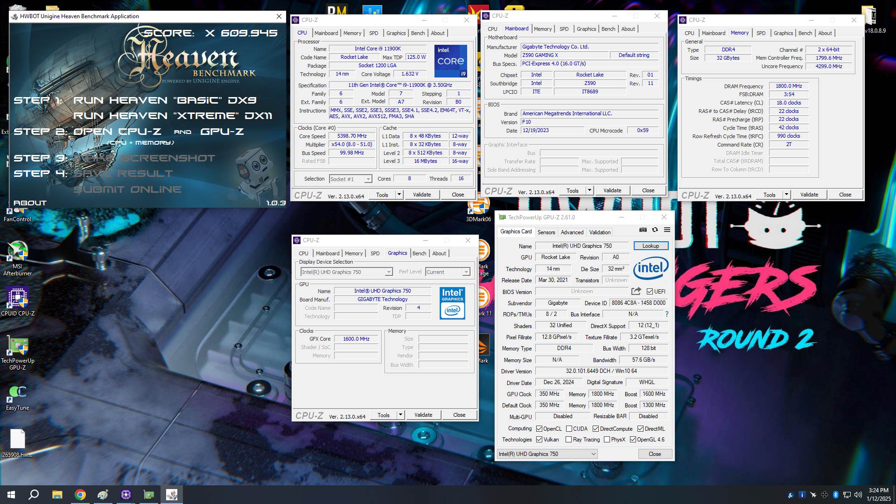
Task: Open the Advanced tab in GPU-Z
Action: pos(572,232)
